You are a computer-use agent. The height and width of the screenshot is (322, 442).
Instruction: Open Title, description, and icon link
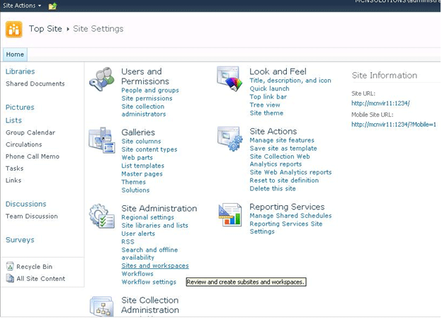[x=290, y=81]
